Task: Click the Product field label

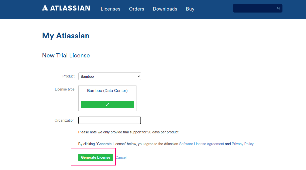Action: pyautogui.click(x=68, y=76)
